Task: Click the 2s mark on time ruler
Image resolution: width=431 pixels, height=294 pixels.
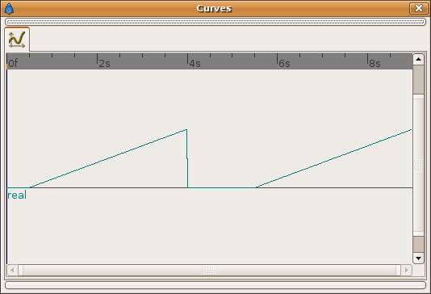Action: (x=104, y=64)
